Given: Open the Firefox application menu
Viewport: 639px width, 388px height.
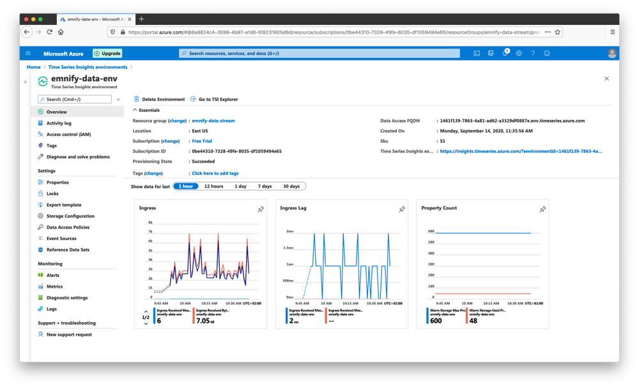Looking at the screenshot, I should (x=613, y=32).
